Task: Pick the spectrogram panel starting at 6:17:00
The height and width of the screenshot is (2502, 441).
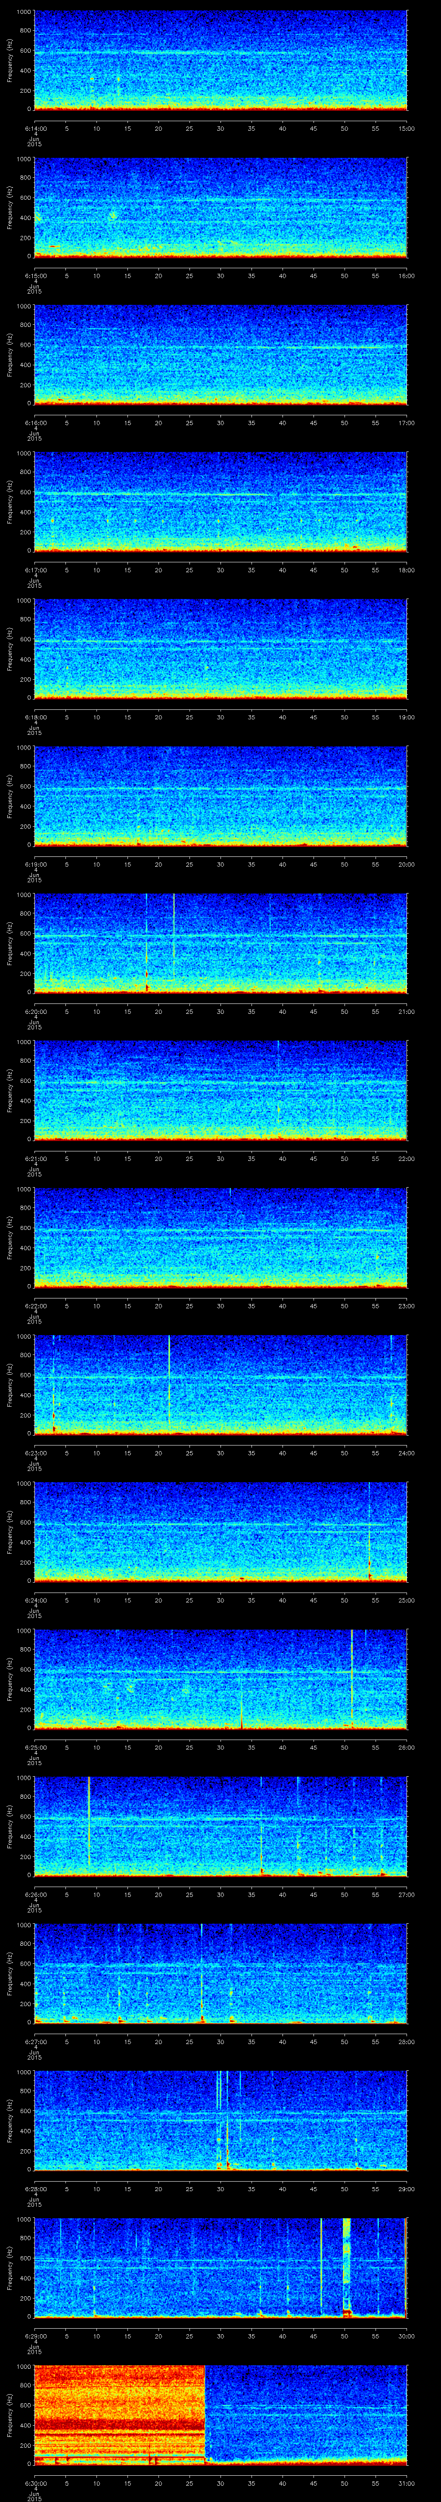Action: tap(220, 502)
